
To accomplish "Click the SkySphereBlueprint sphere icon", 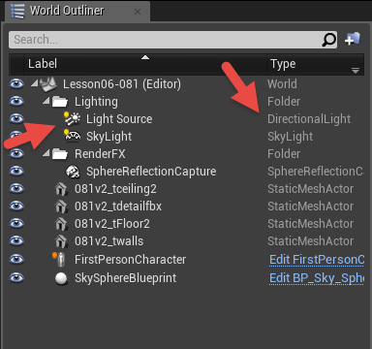I will click(61, 278).
